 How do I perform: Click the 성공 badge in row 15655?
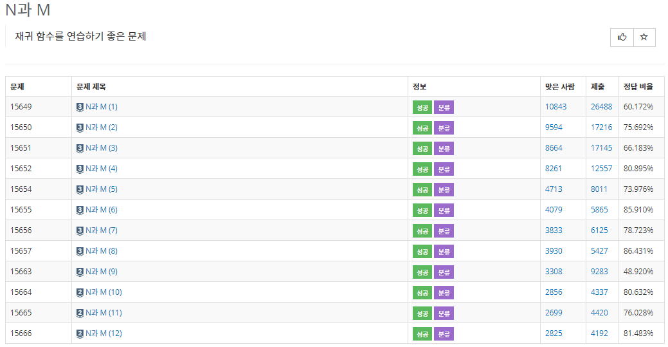tap(422, 211)
